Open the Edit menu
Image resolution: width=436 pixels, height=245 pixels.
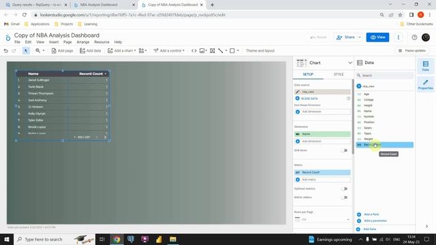28,42
